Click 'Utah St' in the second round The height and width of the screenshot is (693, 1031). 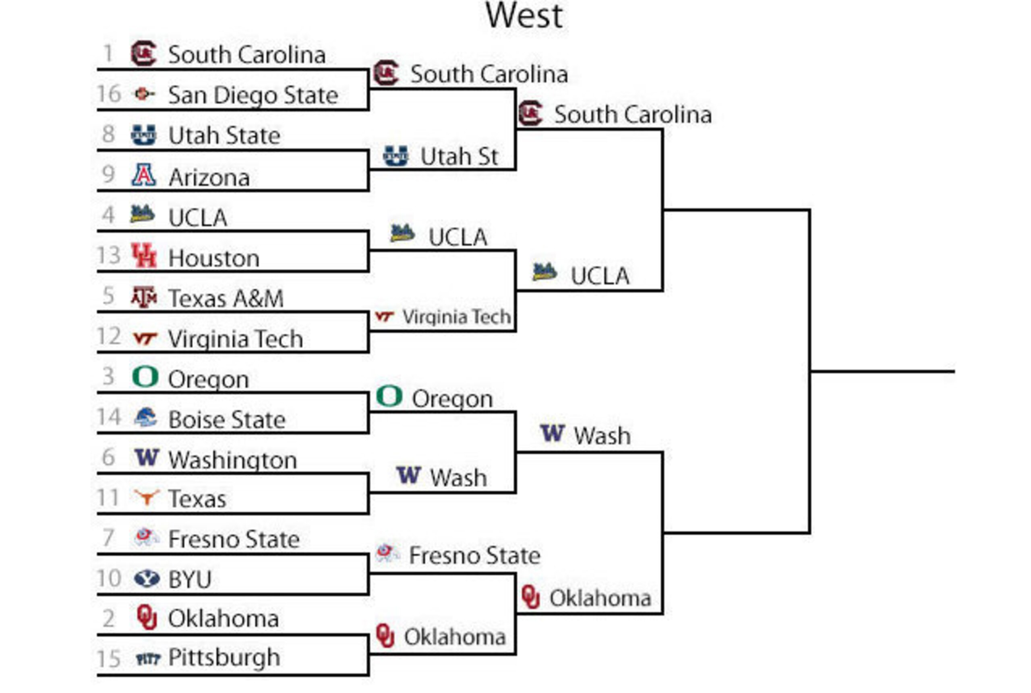(459, 157)
